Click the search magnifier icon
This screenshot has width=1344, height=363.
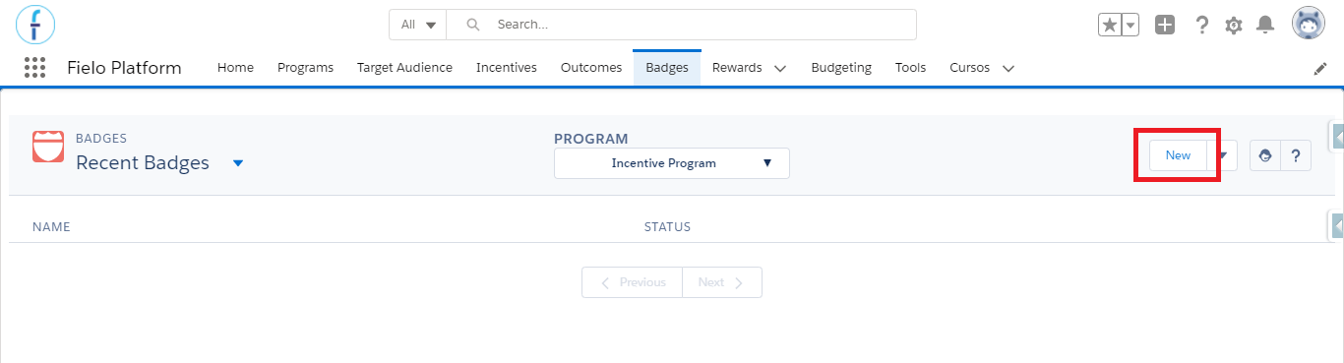(x=472, y=25)
